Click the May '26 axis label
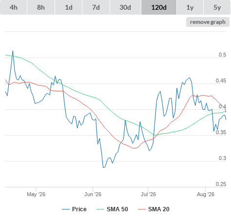The width and height of the screenshot is (231, 222). click(x=36, y=194)
